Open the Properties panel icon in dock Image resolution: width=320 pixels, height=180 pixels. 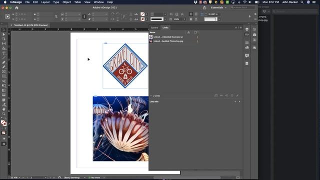254,29
